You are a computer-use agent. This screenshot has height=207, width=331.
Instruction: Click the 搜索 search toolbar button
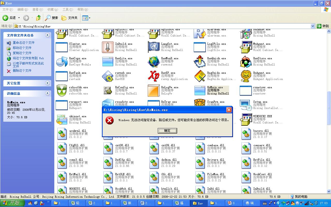[x=51, y=18]
